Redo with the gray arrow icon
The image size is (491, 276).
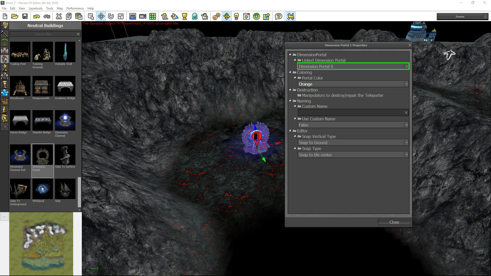47,17
